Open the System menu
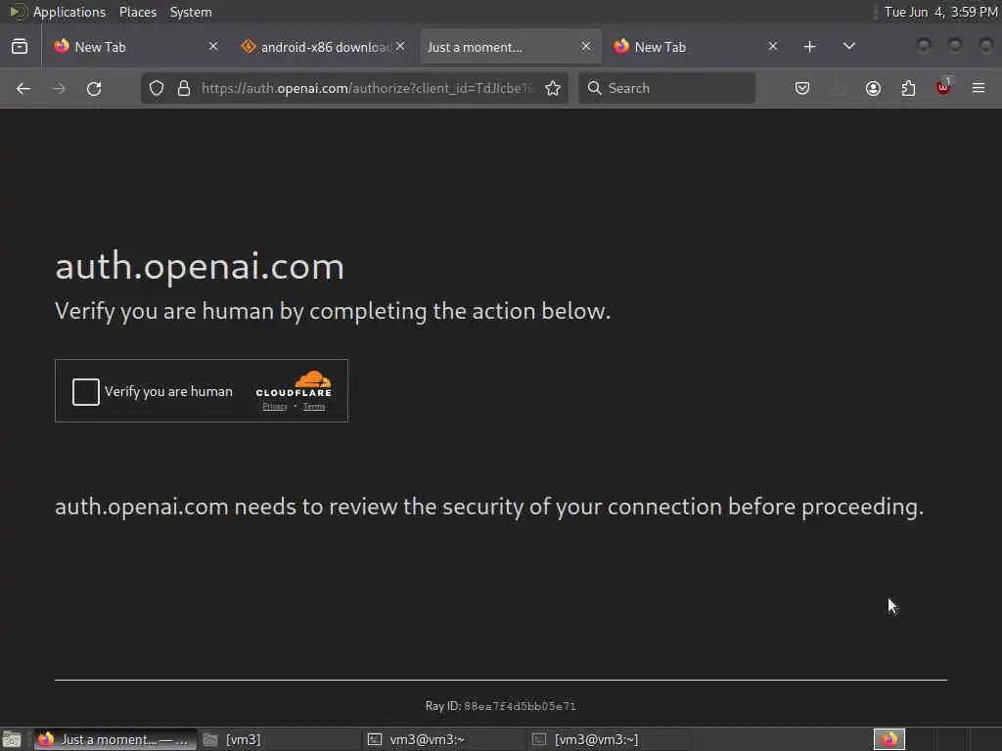1002x751 pixels. [191, 12]
